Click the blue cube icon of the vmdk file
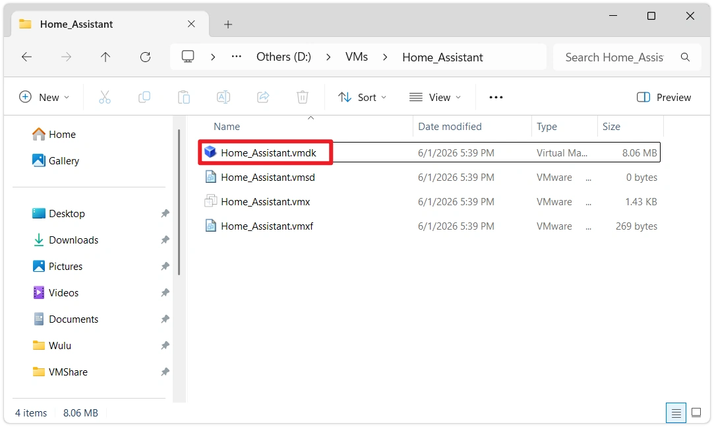The image size is (714, 427). tap(210, 152)
